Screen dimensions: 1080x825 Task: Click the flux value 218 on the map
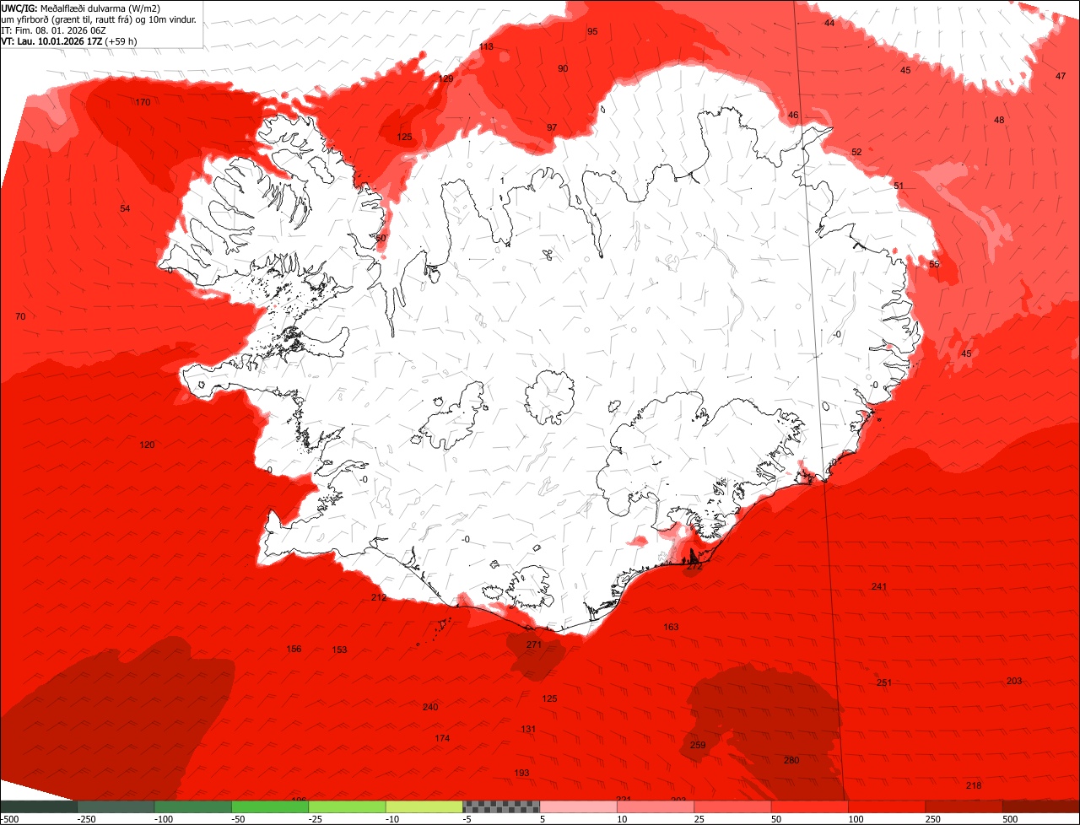974,785
